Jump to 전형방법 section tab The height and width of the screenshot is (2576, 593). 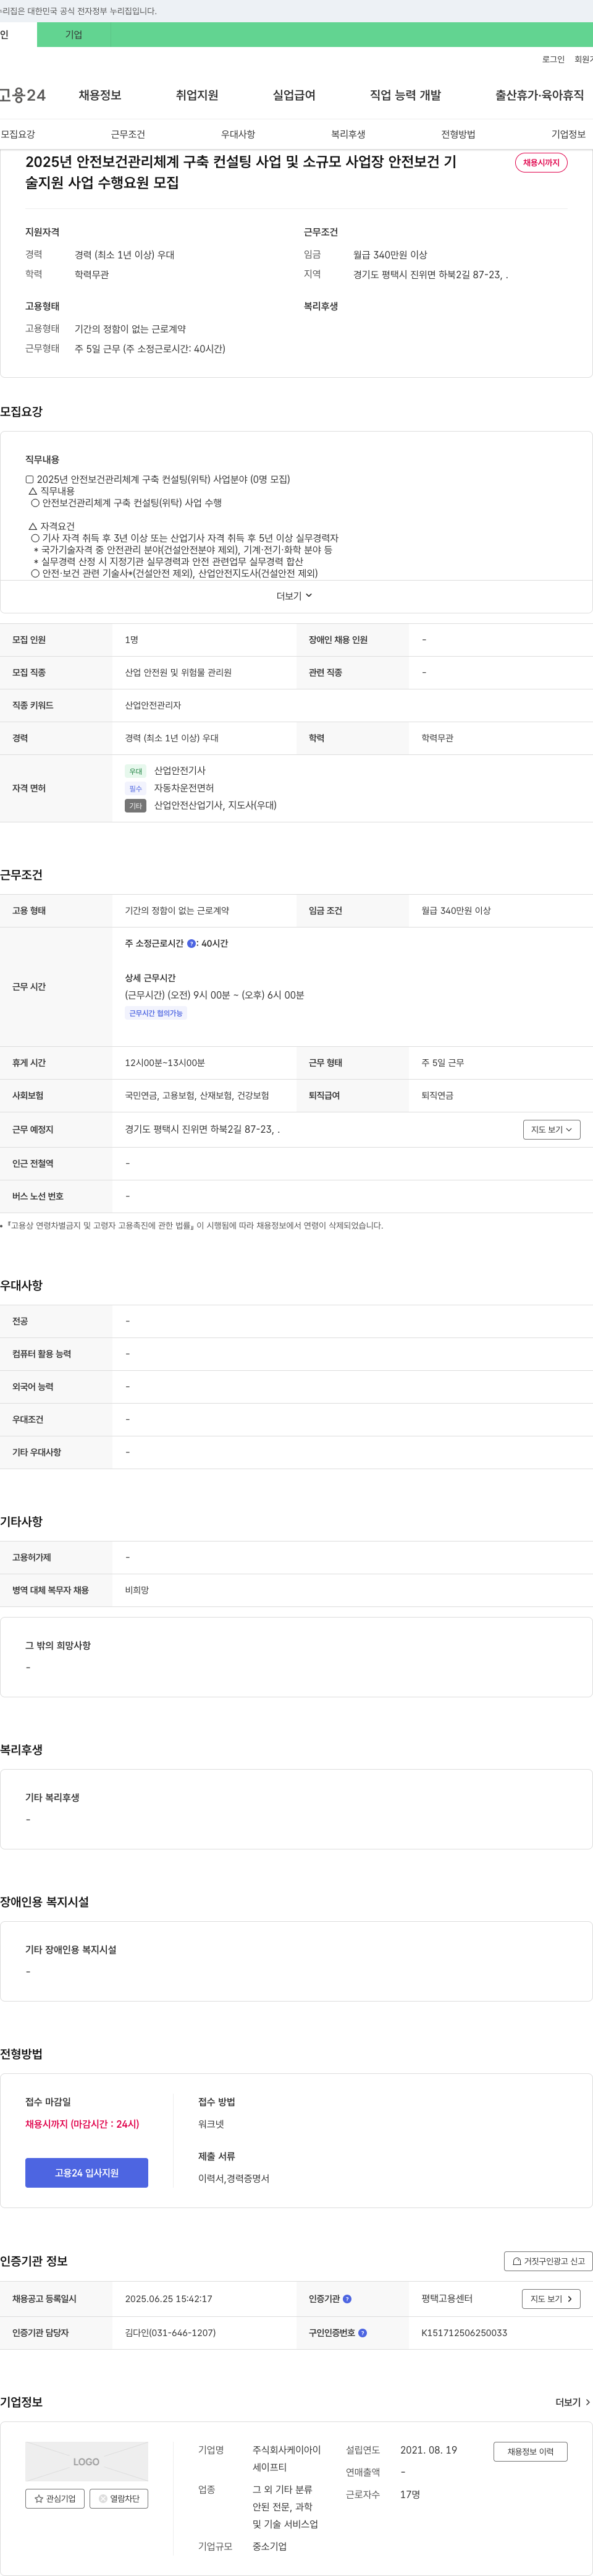(458, 134)
